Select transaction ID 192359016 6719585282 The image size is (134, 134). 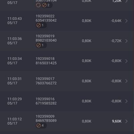pos(46,101)
